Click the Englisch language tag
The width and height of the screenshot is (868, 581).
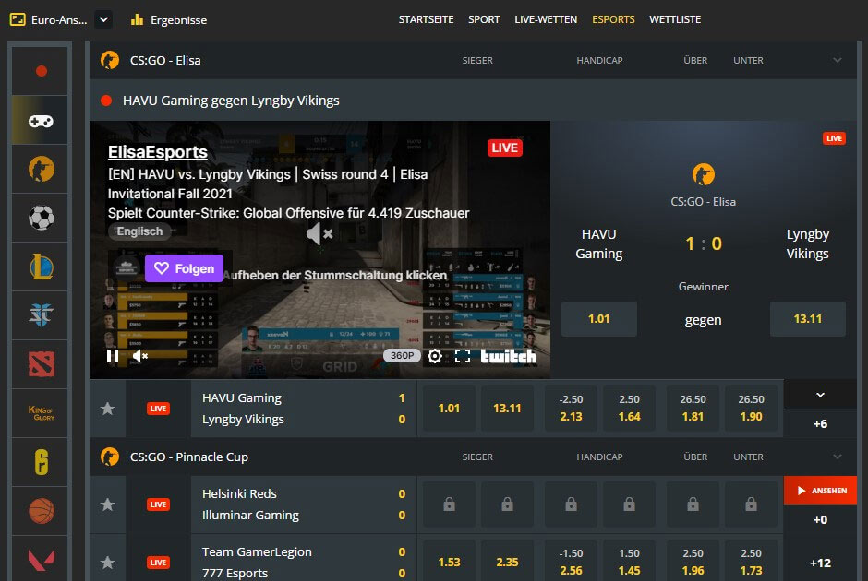point(139,231)
